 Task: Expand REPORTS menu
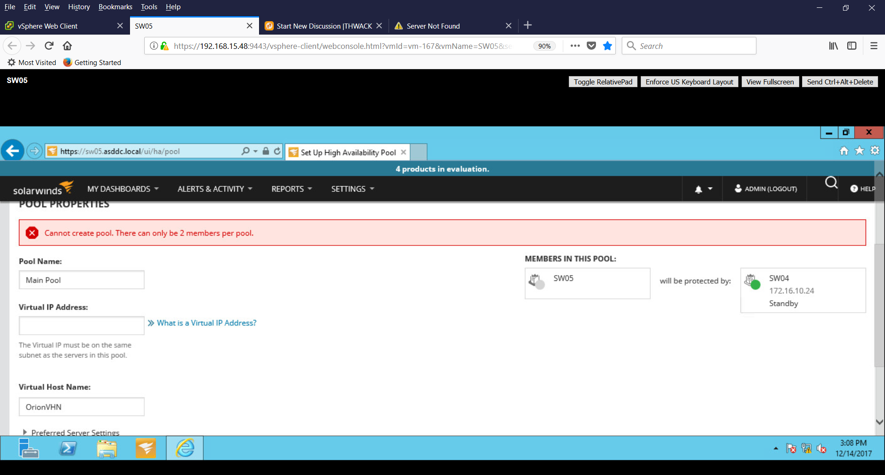point(292,189)
